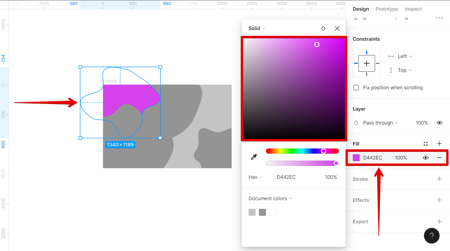Open the Pass through blend mode dropdown
This screenshot has width=450, height=251.
[x=381, y=123]
